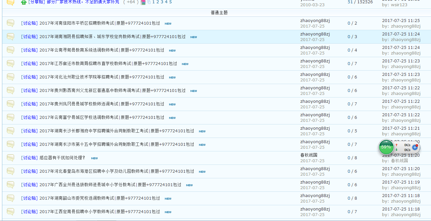431x221 pixels.
Task: Go to page 5 of pinned thread
Action: 170,2
